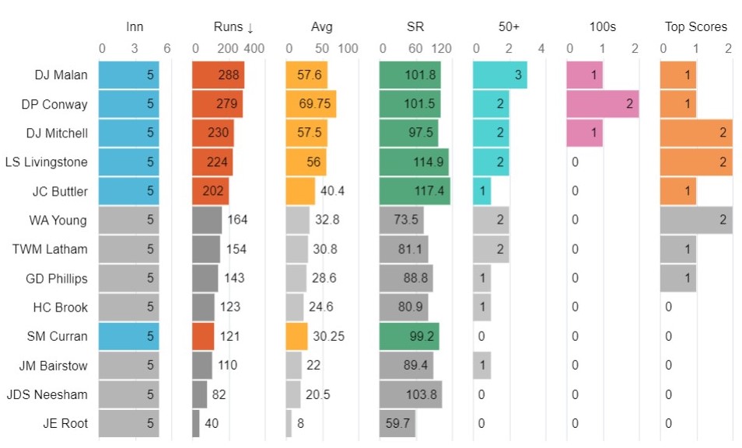Select the DJ Malan row label
Image resolution: width=742 pixels, height=448 pixels.
[x=61, y=75]
